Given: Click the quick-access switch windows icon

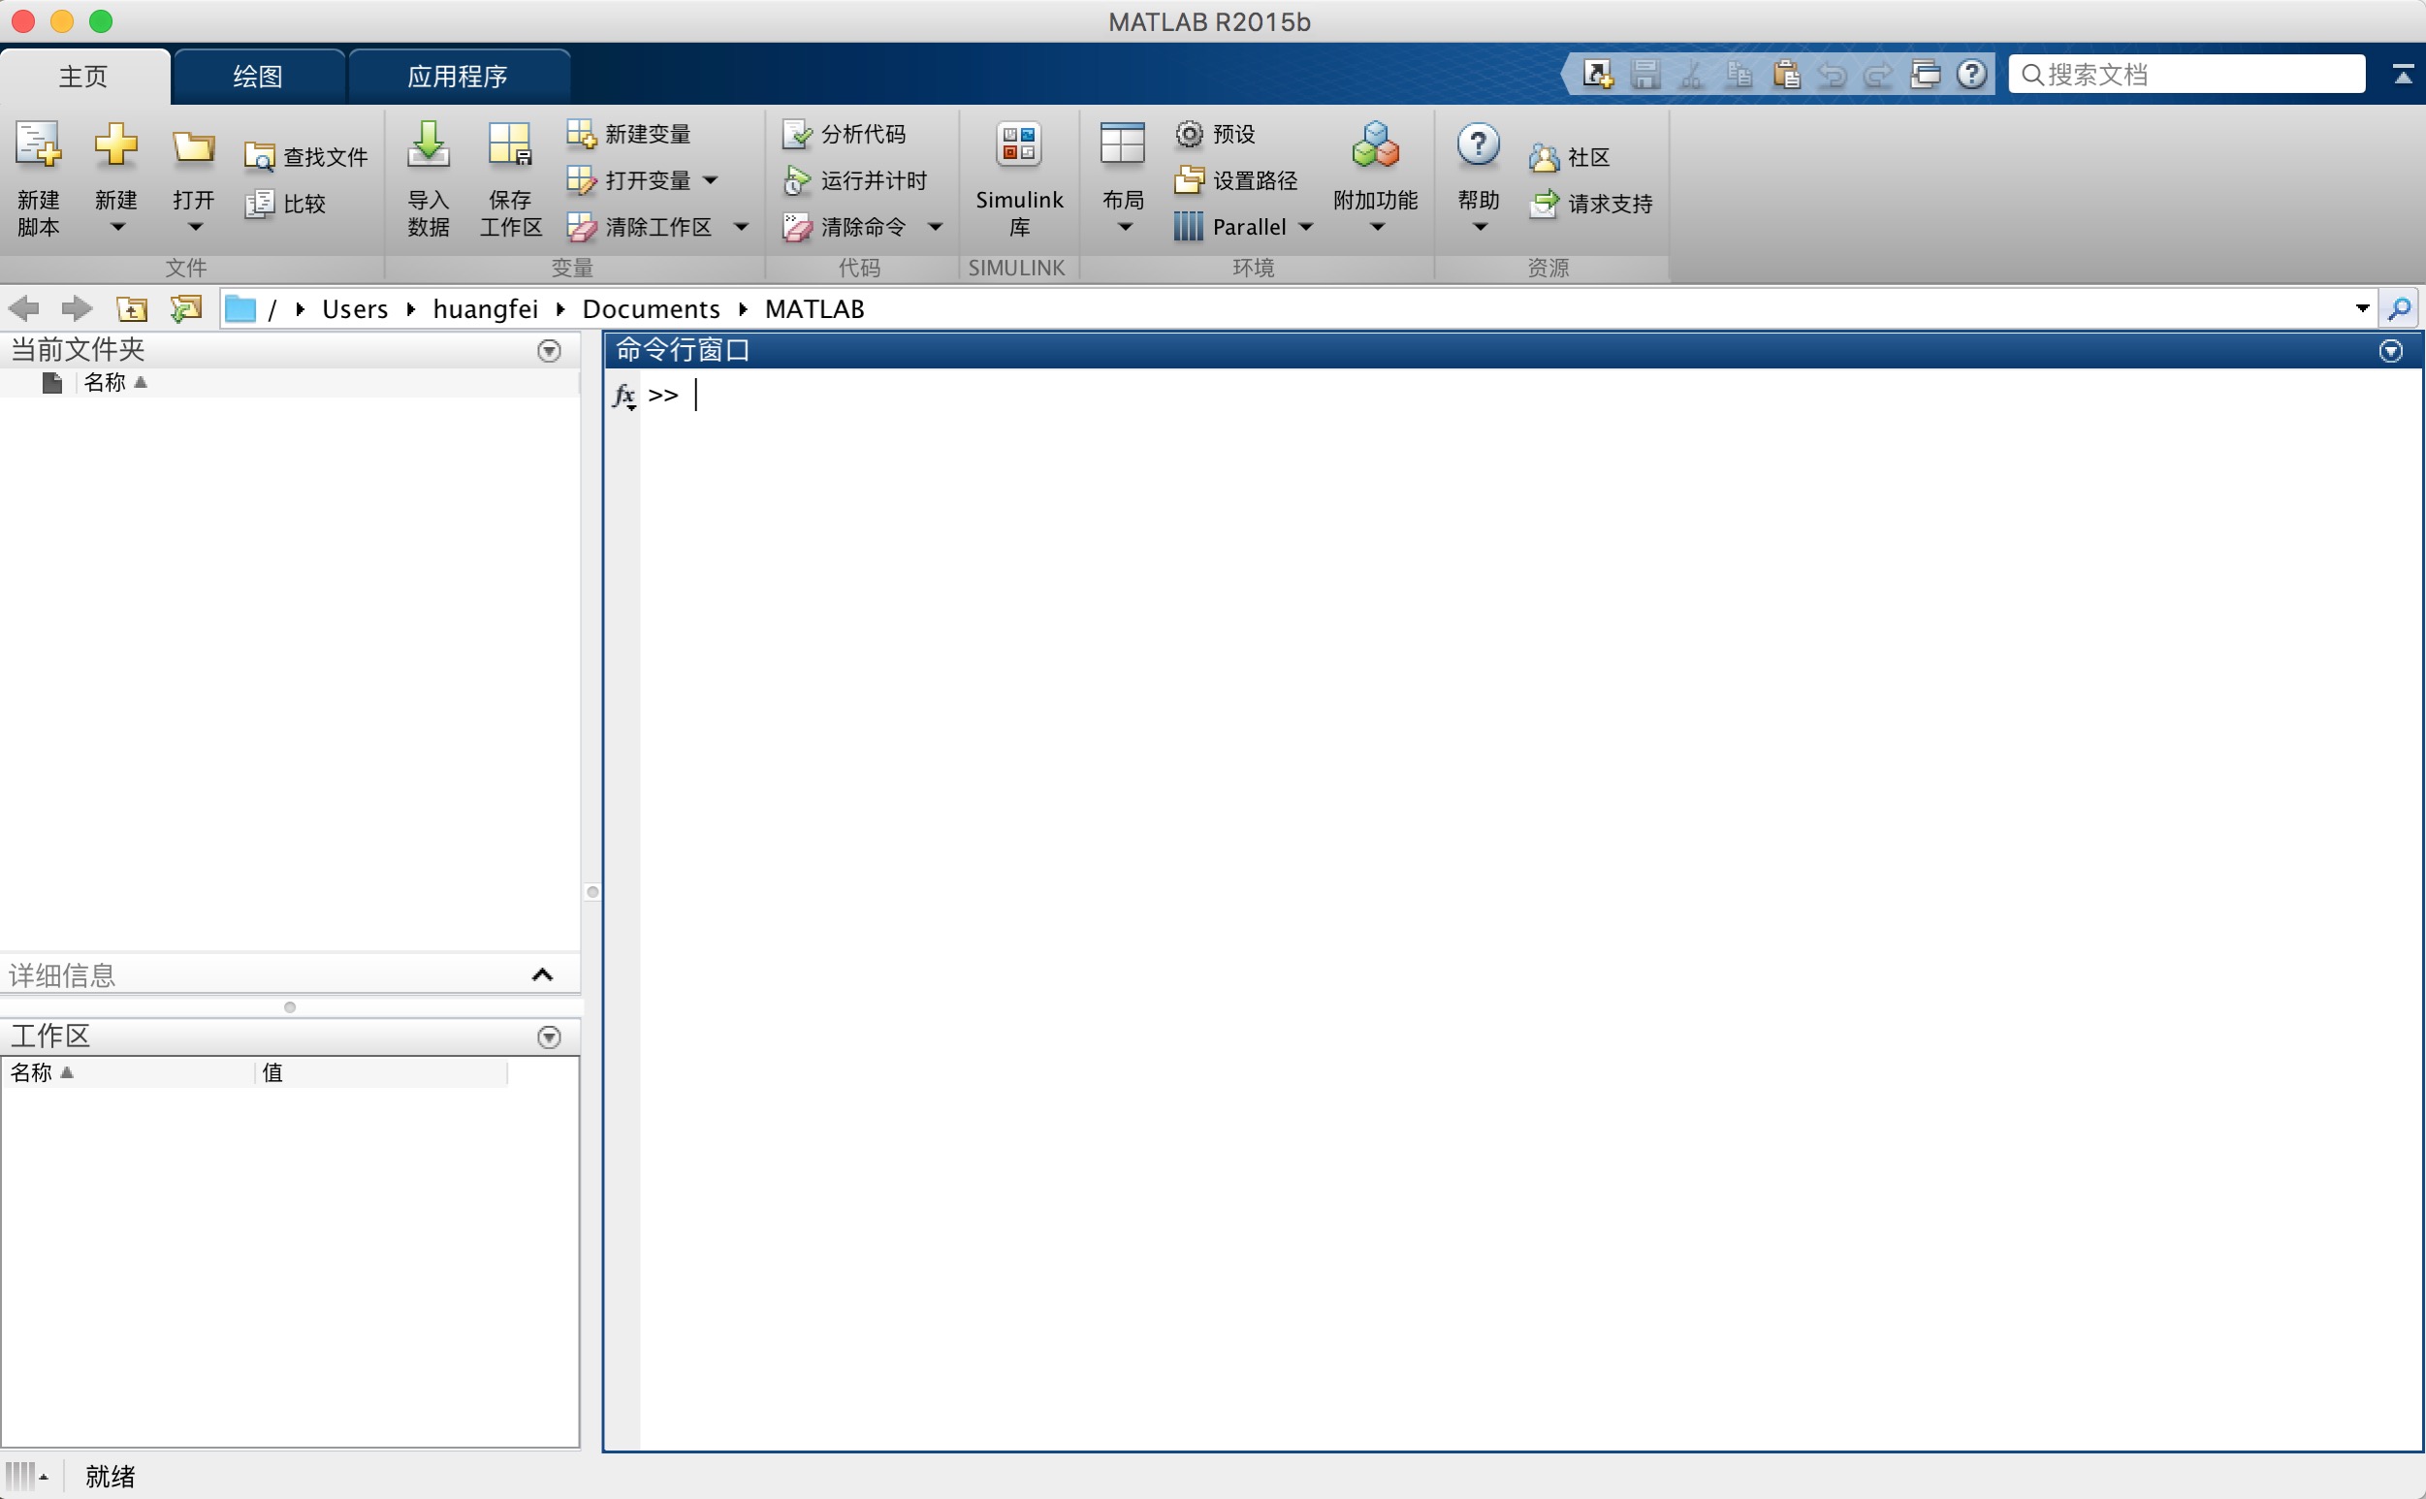Looking at the screenshot, I should pyautogui.click(x=1926, y=74).
